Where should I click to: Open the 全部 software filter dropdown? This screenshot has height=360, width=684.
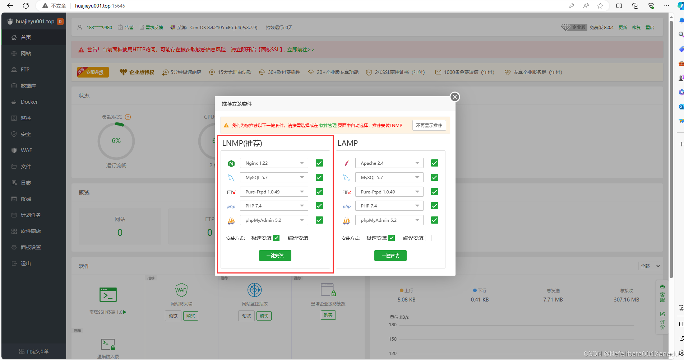650,266
